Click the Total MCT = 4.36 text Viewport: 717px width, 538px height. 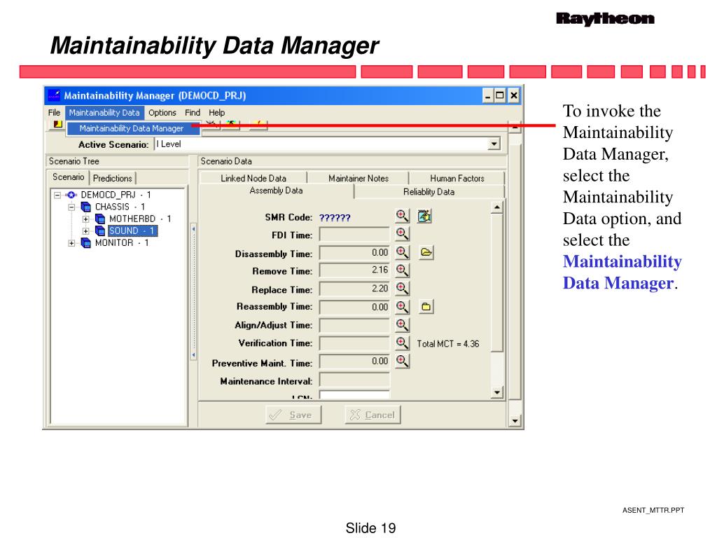(x=447, y=344)
